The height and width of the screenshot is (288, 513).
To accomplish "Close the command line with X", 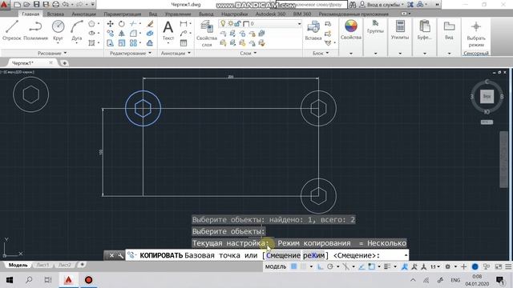I will tap(111, 255).
